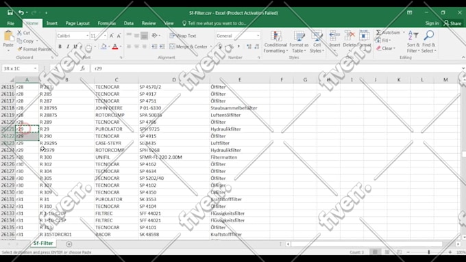The height and width of the screenshot is (262, 466).
Task: Click the Select All corner triangle
Action: click(x=12, y=80)
